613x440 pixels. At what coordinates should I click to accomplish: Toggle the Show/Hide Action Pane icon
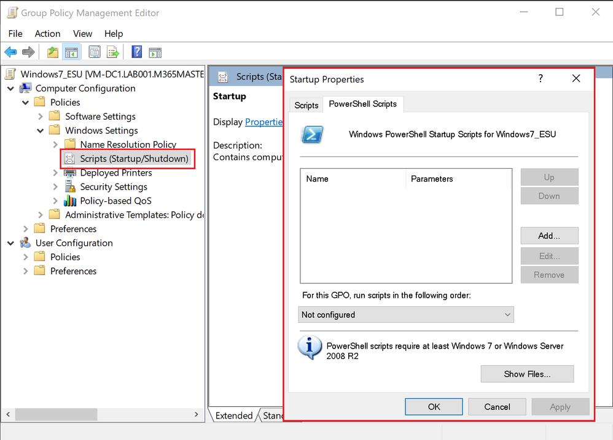(155, 52)
